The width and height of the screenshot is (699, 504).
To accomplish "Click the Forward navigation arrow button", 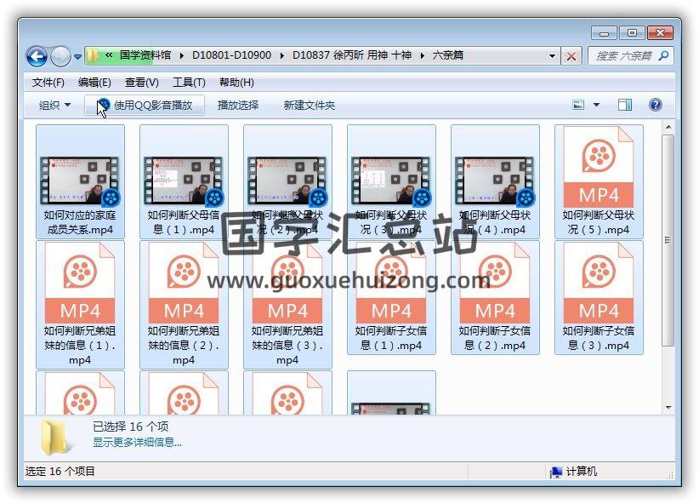I will click(60, 56).
